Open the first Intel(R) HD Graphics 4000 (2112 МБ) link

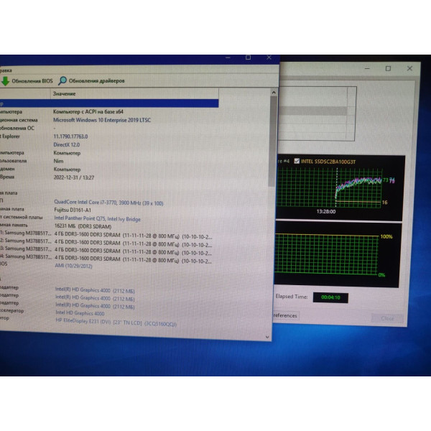click(95, 290)
